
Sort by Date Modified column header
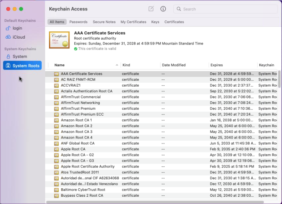click(x=174, y=65)
